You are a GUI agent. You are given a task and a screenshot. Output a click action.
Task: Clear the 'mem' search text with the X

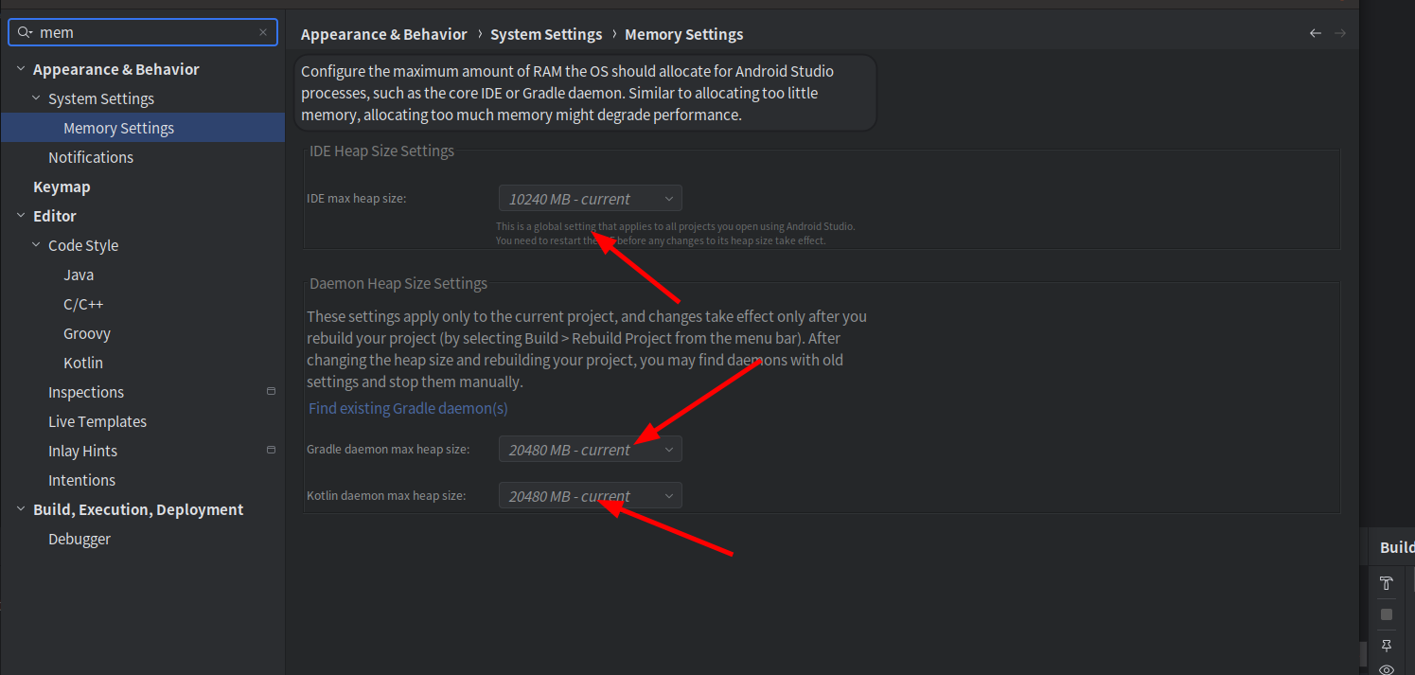click(x=263, y=32)
